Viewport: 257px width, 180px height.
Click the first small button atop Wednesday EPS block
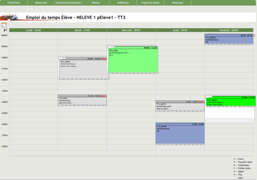tap(109, 47)
